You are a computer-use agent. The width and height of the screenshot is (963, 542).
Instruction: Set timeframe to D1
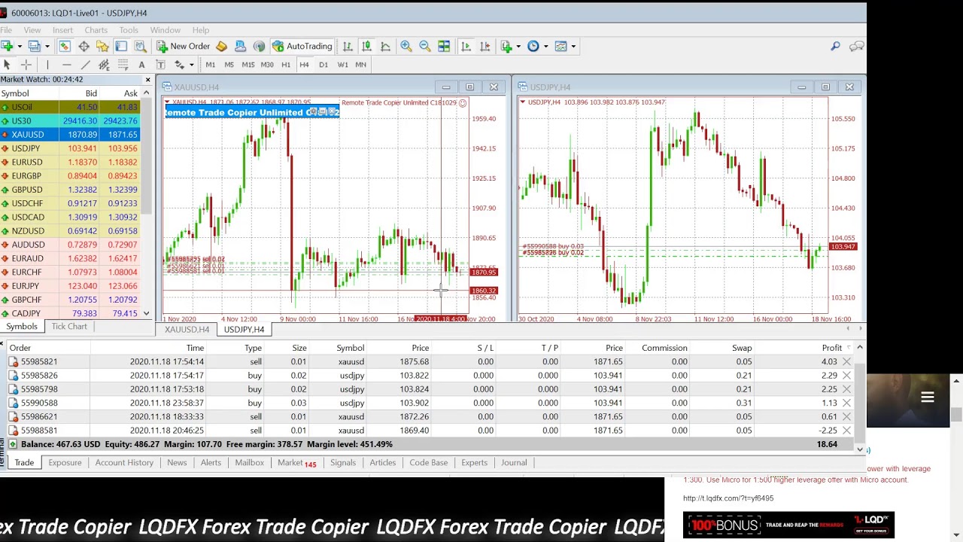323,65
